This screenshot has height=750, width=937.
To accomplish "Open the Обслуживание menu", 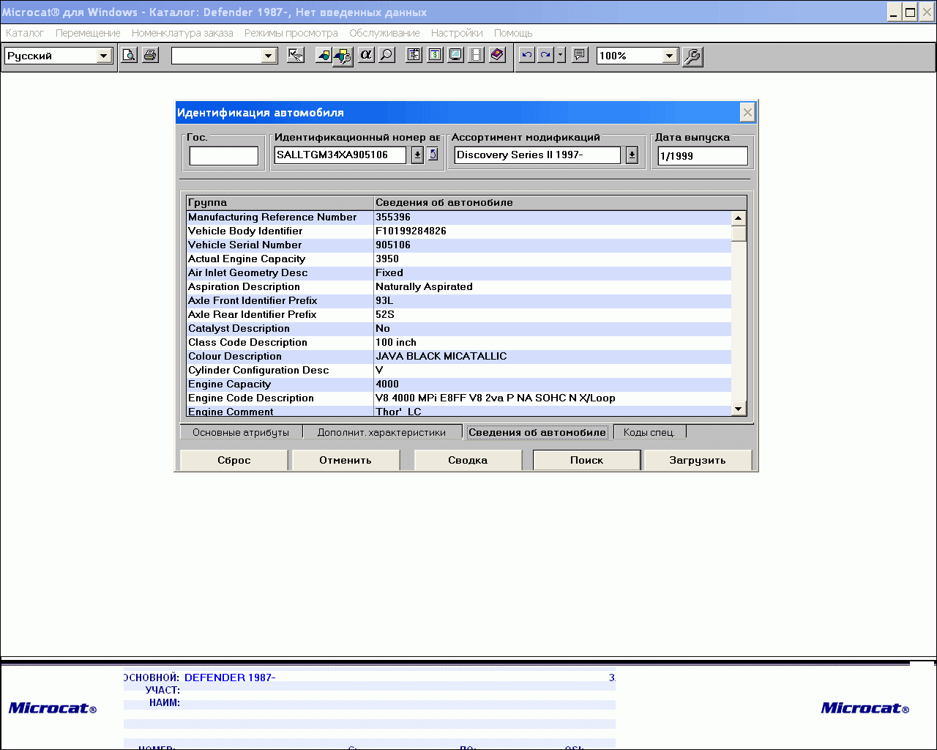I will tap(384, 33).
